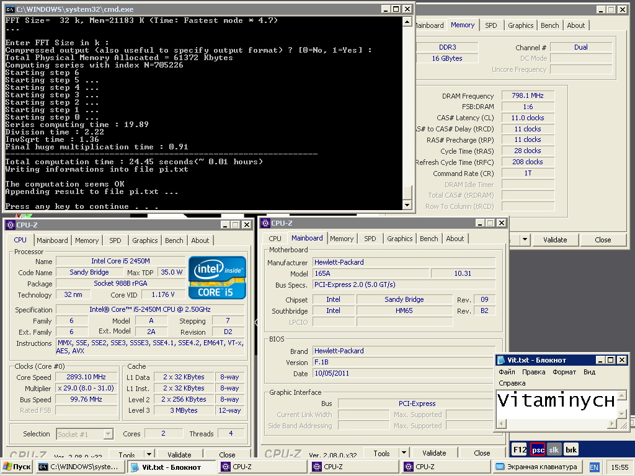Click the cmd window scroll down arrow
635x476 pixels.
coord(407,205)
